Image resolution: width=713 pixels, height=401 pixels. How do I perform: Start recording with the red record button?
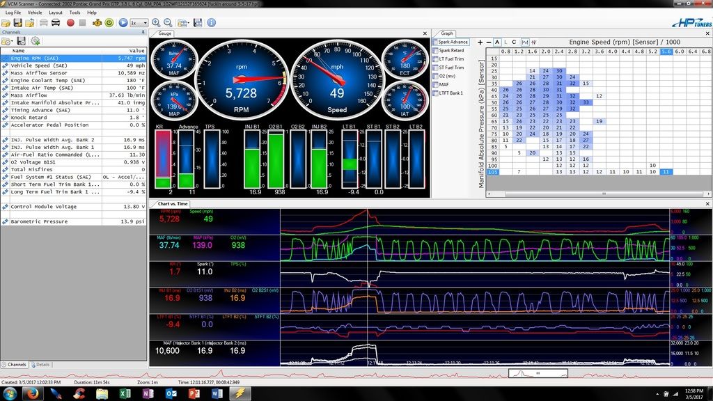point(70,22)
